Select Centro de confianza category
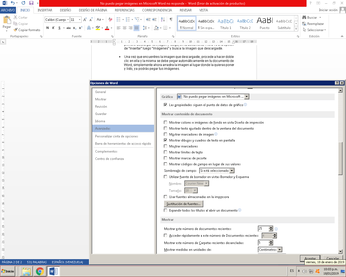This screenshot has height=277, width=346. (x=123, y=159)
